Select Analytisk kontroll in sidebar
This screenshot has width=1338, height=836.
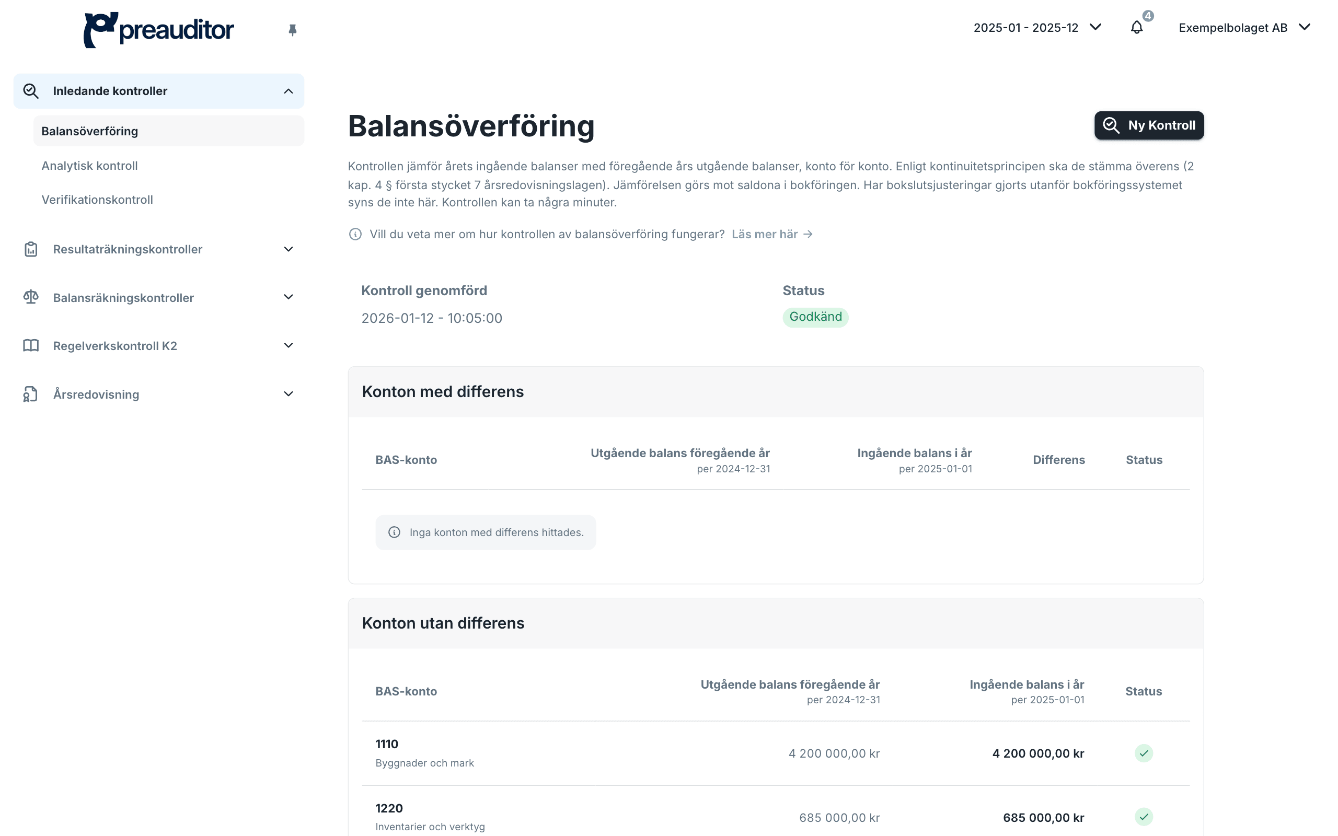point(89,166)
